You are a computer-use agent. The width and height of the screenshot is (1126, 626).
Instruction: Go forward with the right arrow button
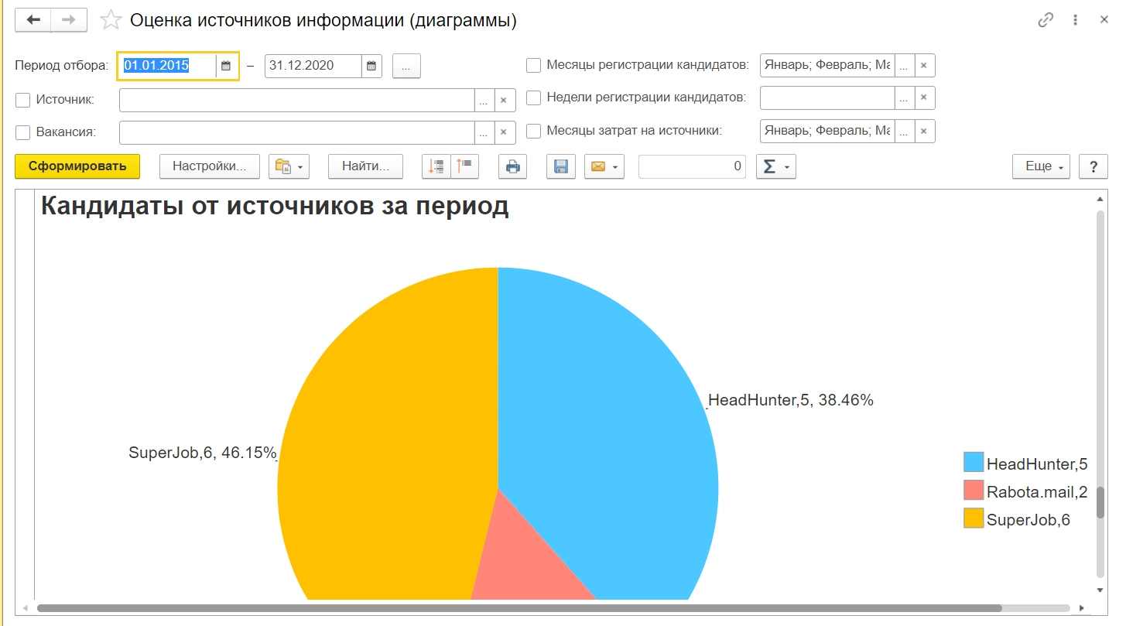coord(69,20)
